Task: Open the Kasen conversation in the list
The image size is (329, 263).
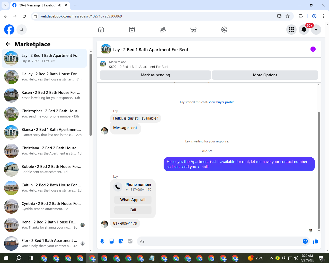Action: pyautogui.click(x=45, y=95)
